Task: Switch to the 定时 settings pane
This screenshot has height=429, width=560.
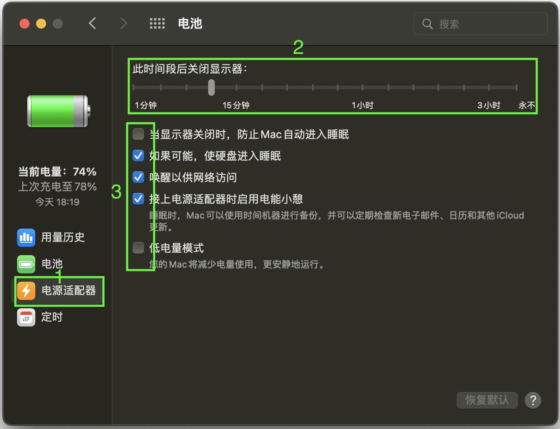Action: coord(51,317)
